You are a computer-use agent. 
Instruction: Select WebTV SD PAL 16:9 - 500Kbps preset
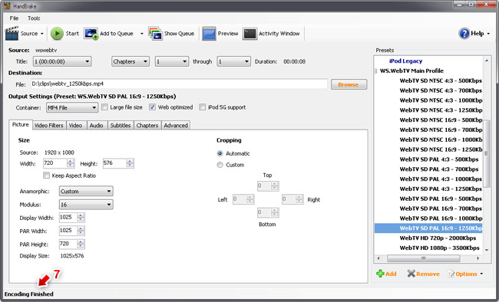coord(441,199)
